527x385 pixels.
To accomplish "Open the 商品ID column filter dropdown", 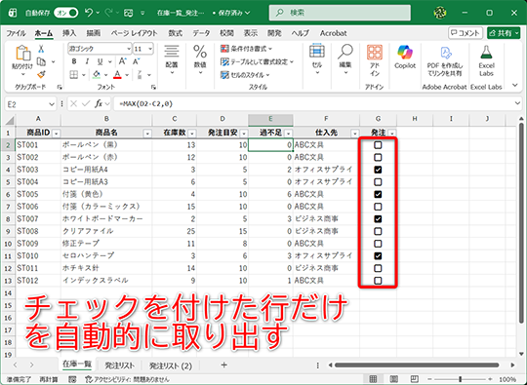I will [57, 134].
